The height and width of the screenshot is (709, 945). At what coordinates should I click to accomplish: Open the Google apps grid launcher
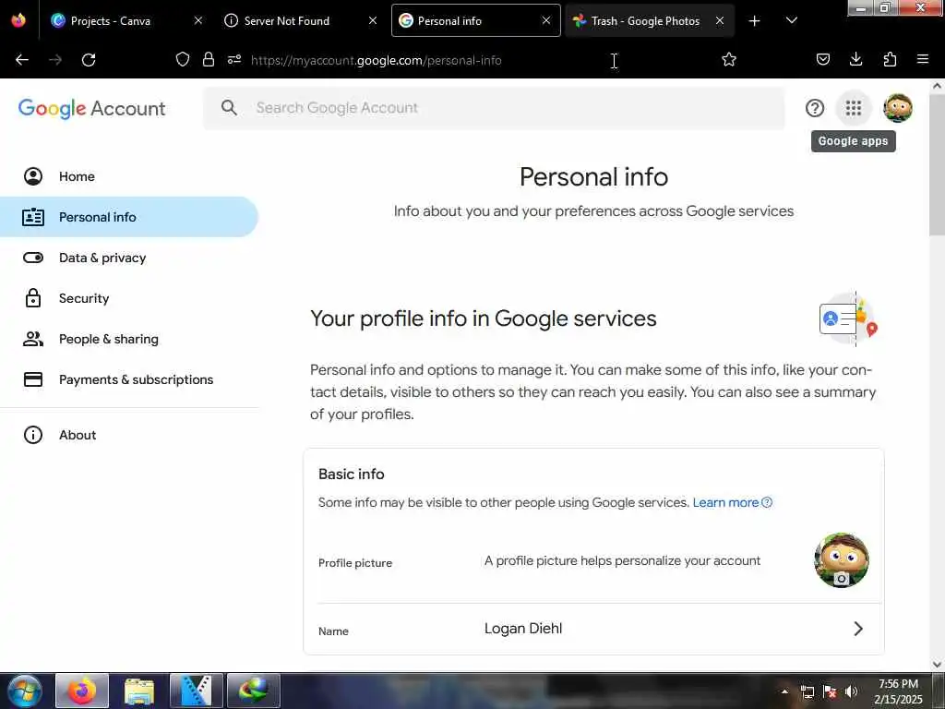[853, 108]
